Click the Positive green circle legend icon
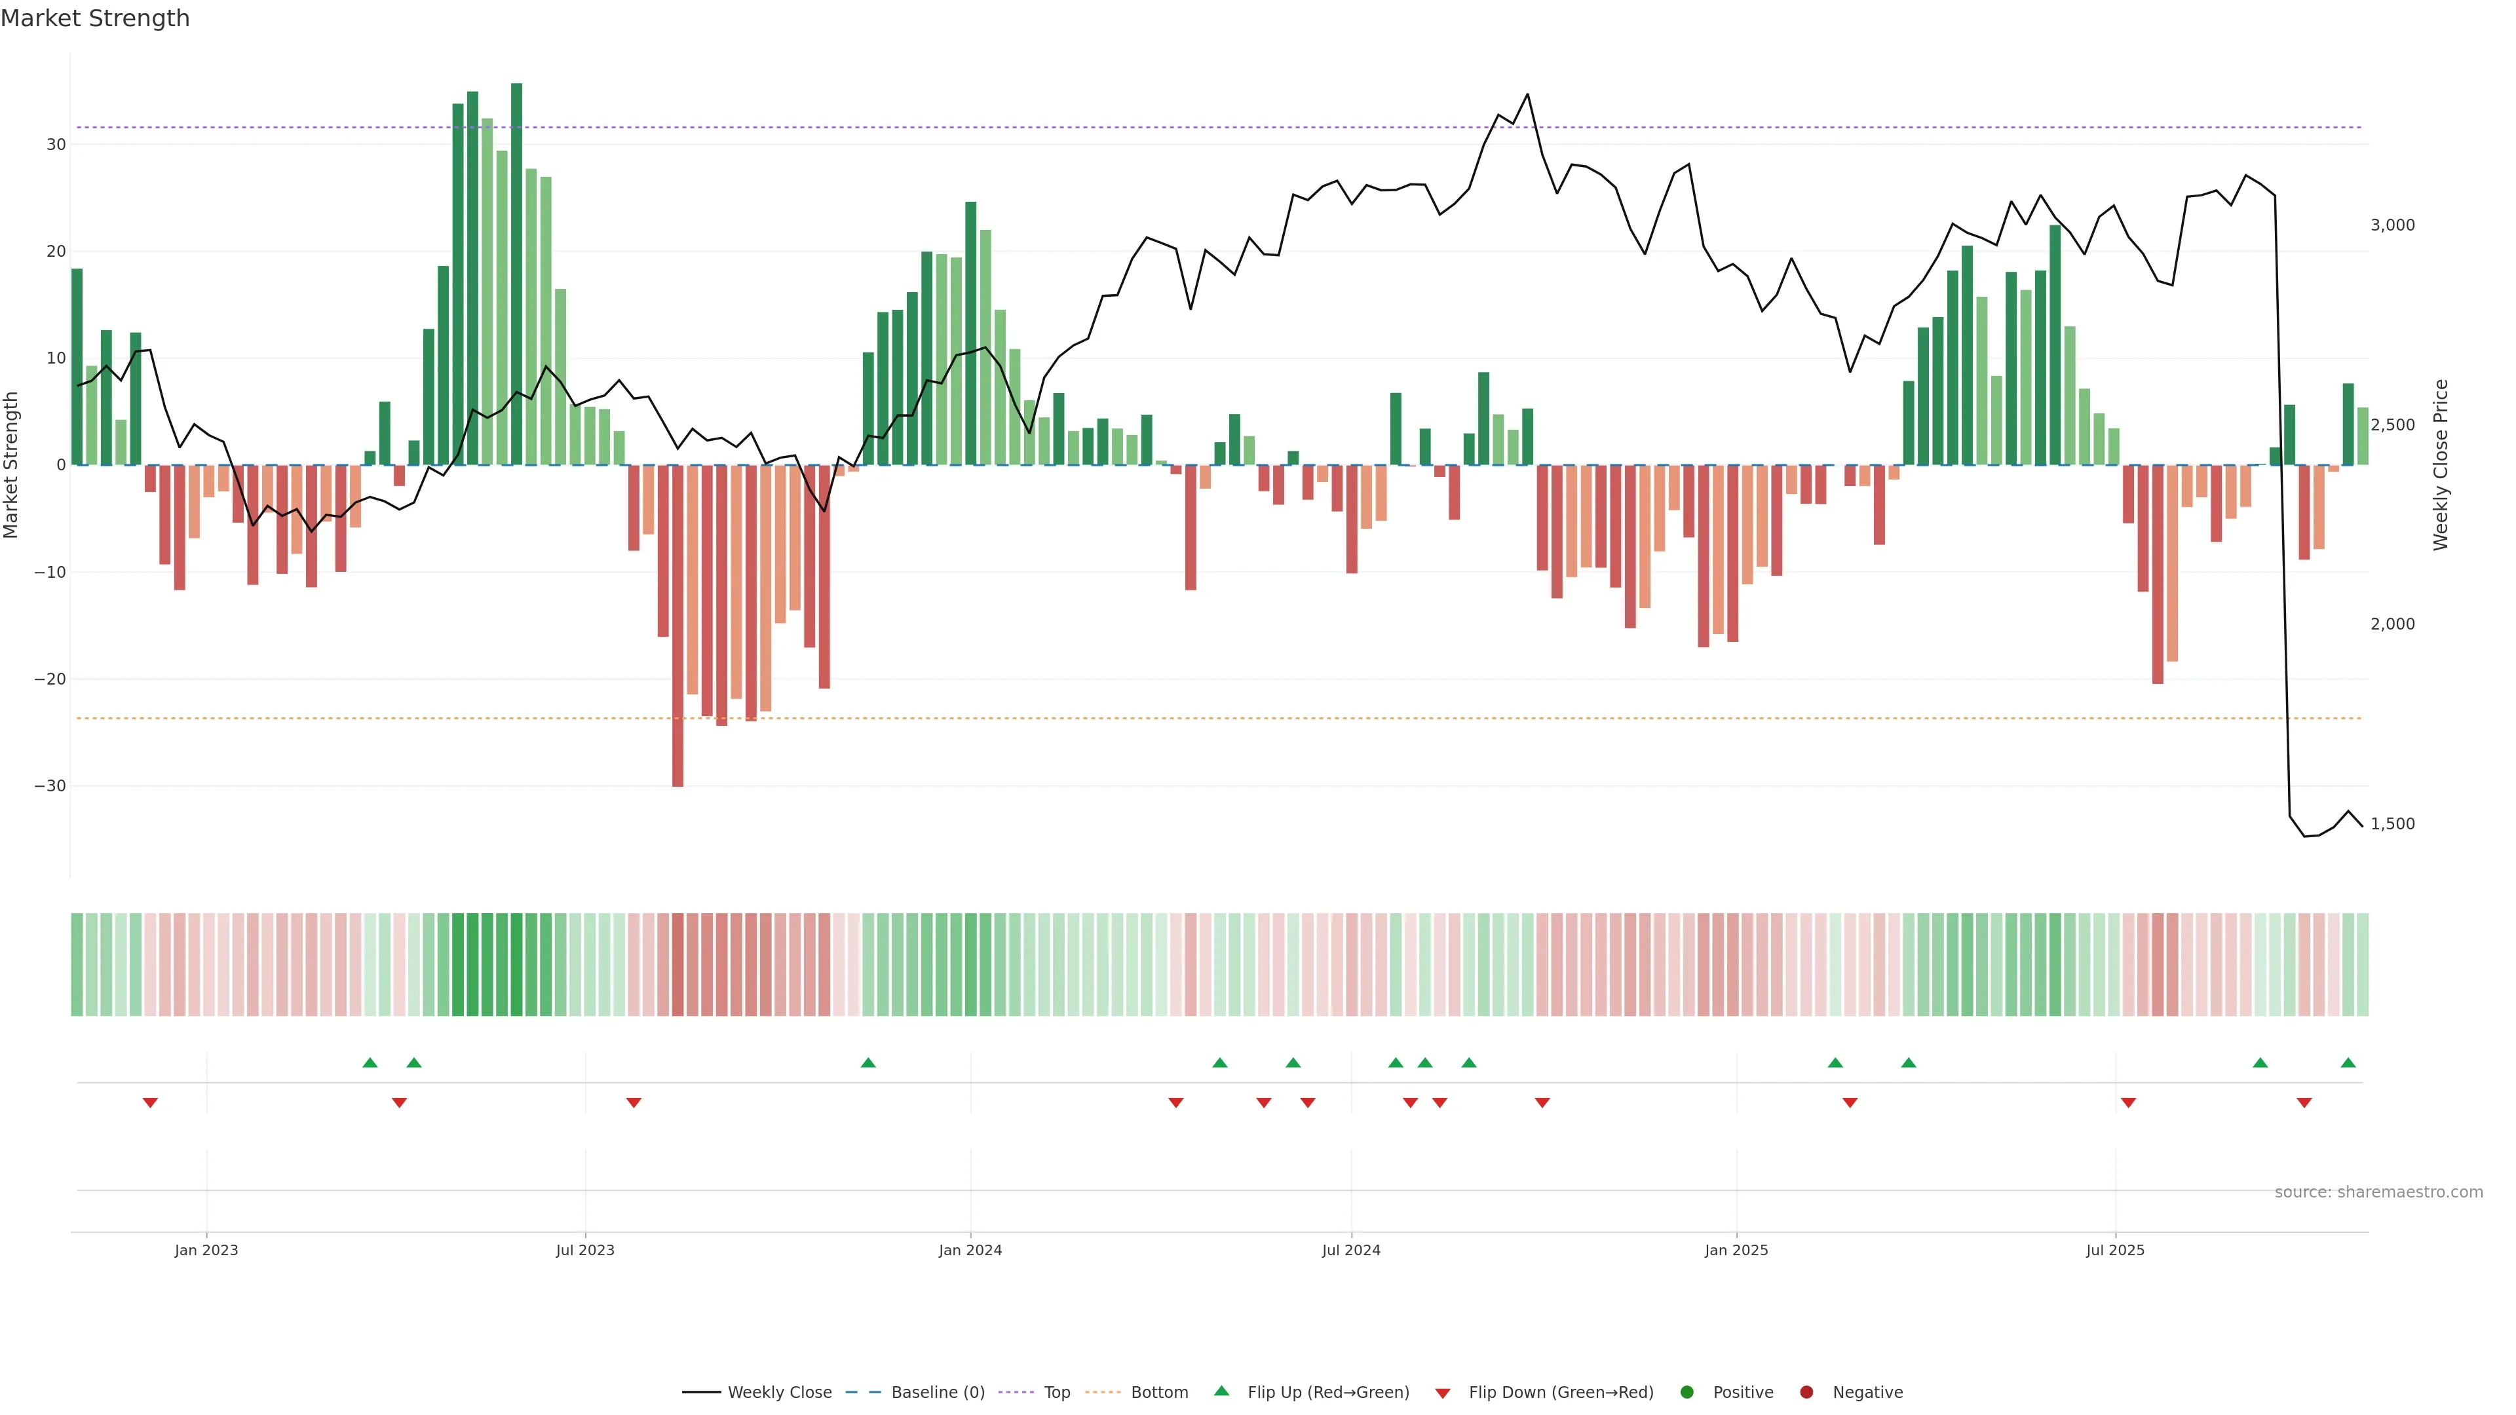 (1687, 1391)
